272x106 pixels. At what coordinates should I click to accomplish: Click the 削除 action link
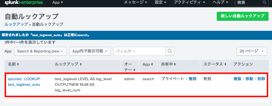point(261,79)
